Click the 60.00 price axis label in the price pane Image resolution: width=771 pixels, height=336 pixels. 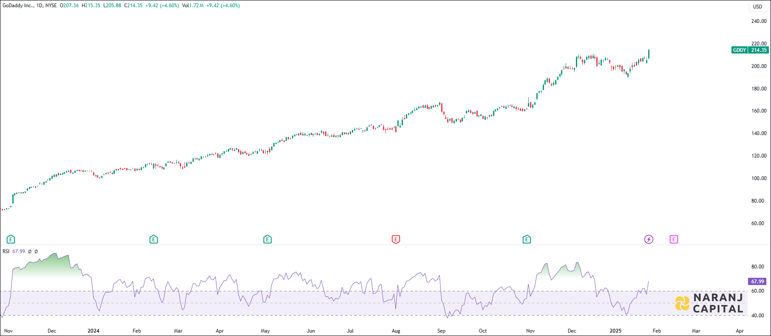(757, 223)
